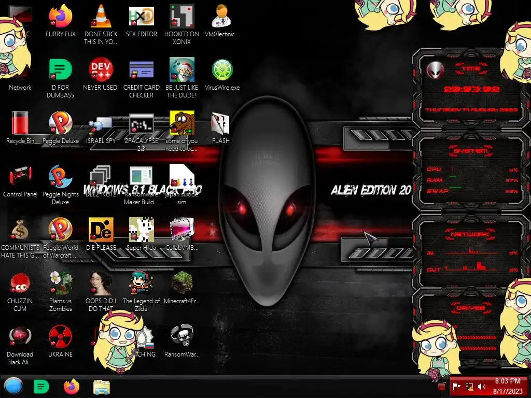Open green notes app in taskbar
Image resolution: width=531 pixels, height=398 pixels.
tap(41, 387)
